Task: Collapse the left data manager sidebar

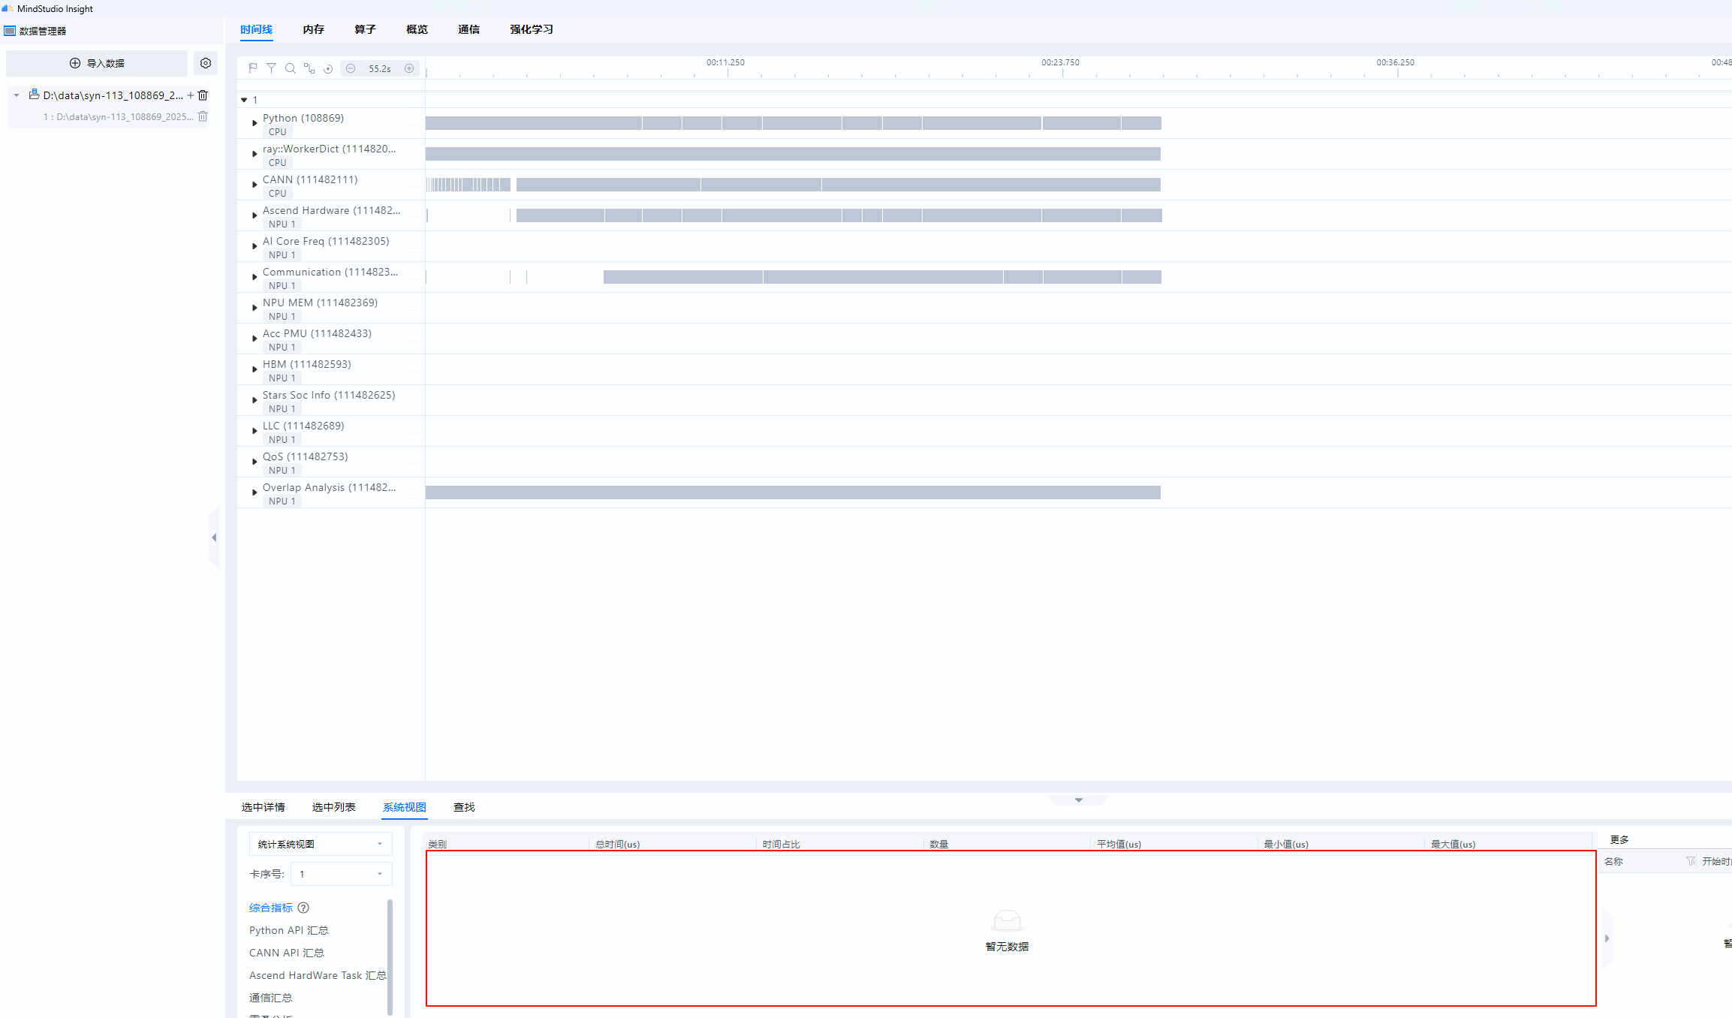Action: 214,538
